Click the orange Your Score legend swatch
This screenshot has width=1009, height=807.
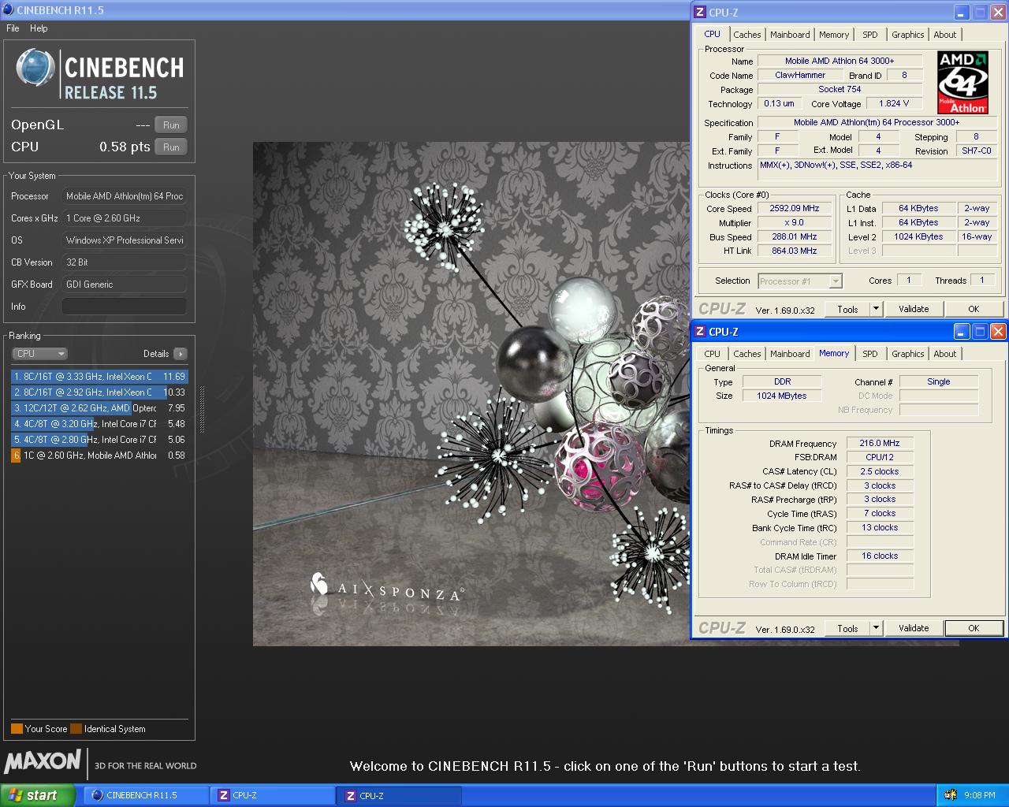click(17, 729)
